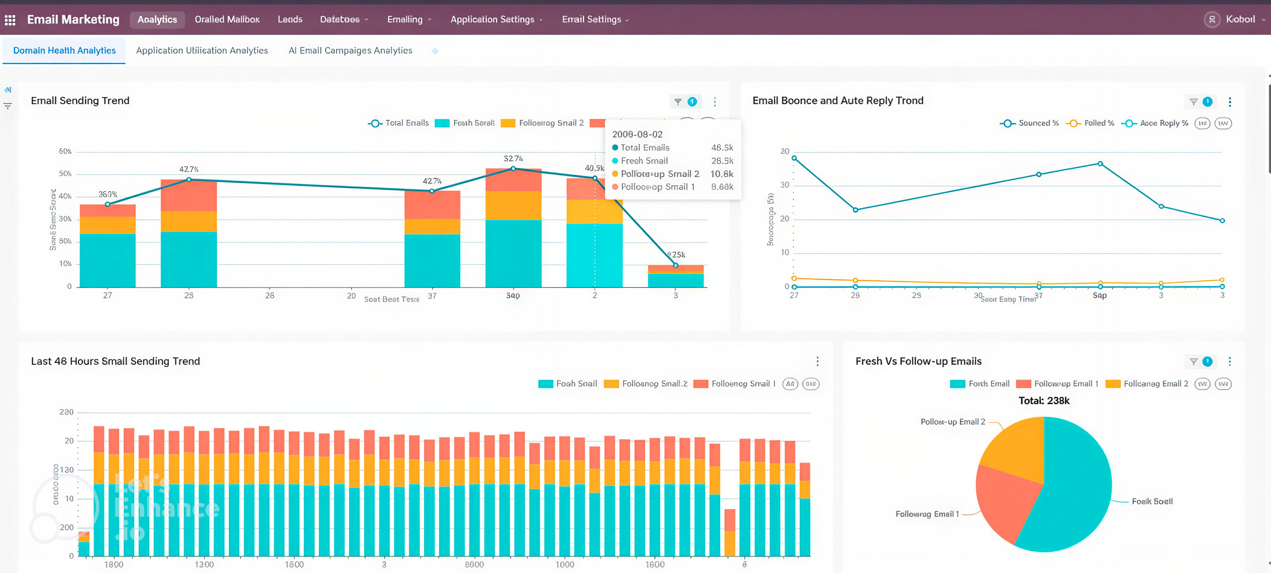This screenshot has width=1271, height=573.
Task: Open the three-dot menu of the Email Bounce chart
Action: pos(1230,102)
